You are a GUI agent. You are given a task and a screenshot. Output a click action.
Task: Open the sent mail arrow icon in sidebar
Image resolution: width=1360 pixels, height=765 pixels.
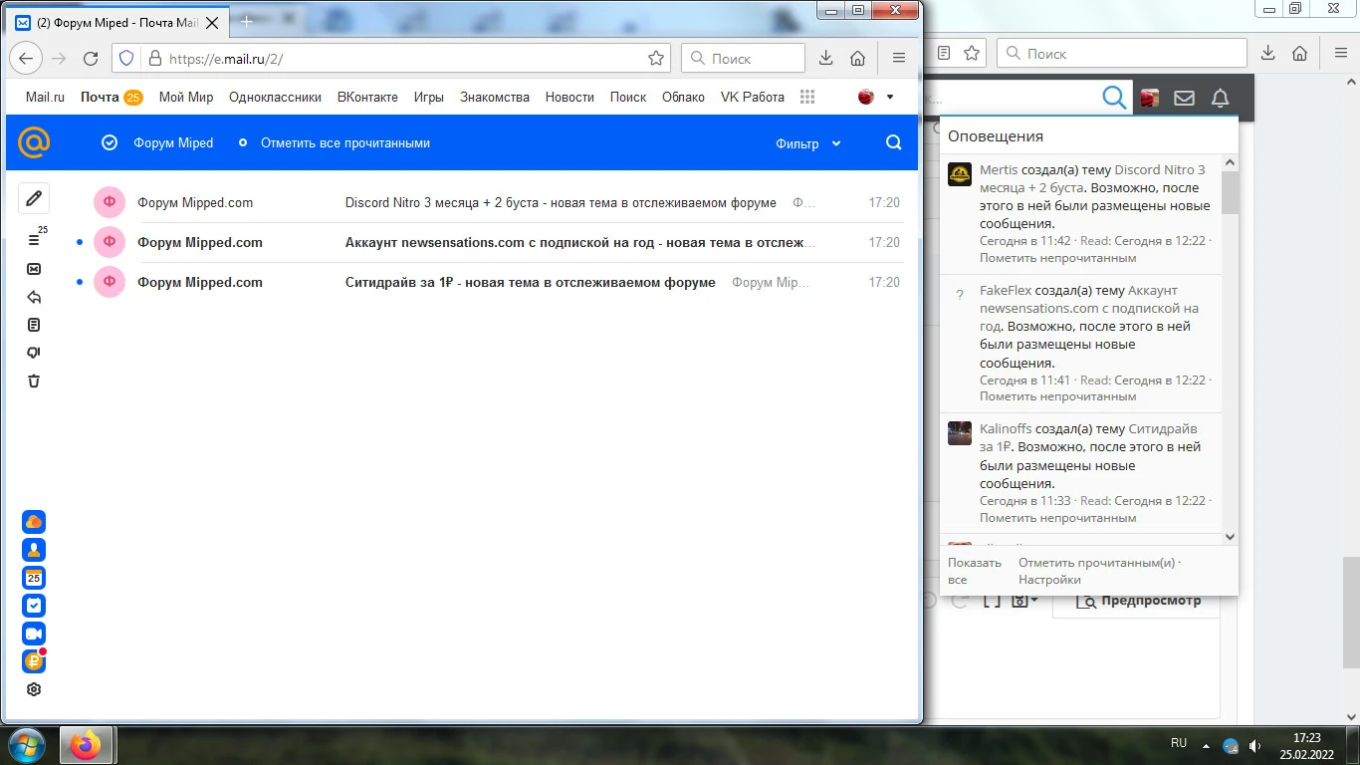(x=34, y=297)
